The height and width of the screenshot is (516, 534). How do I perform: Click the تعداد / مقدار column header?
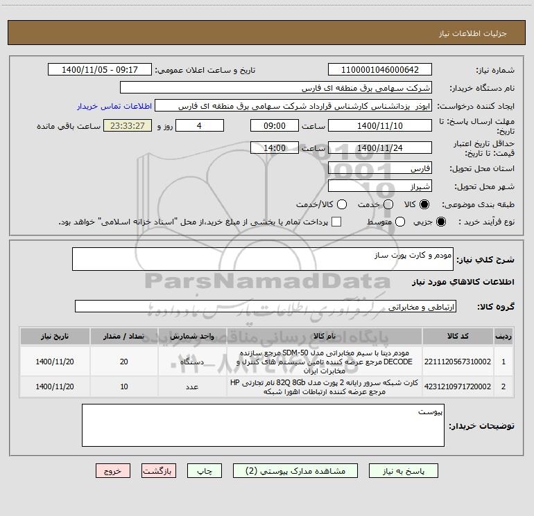pyautogui.click(x=123, y=337)
